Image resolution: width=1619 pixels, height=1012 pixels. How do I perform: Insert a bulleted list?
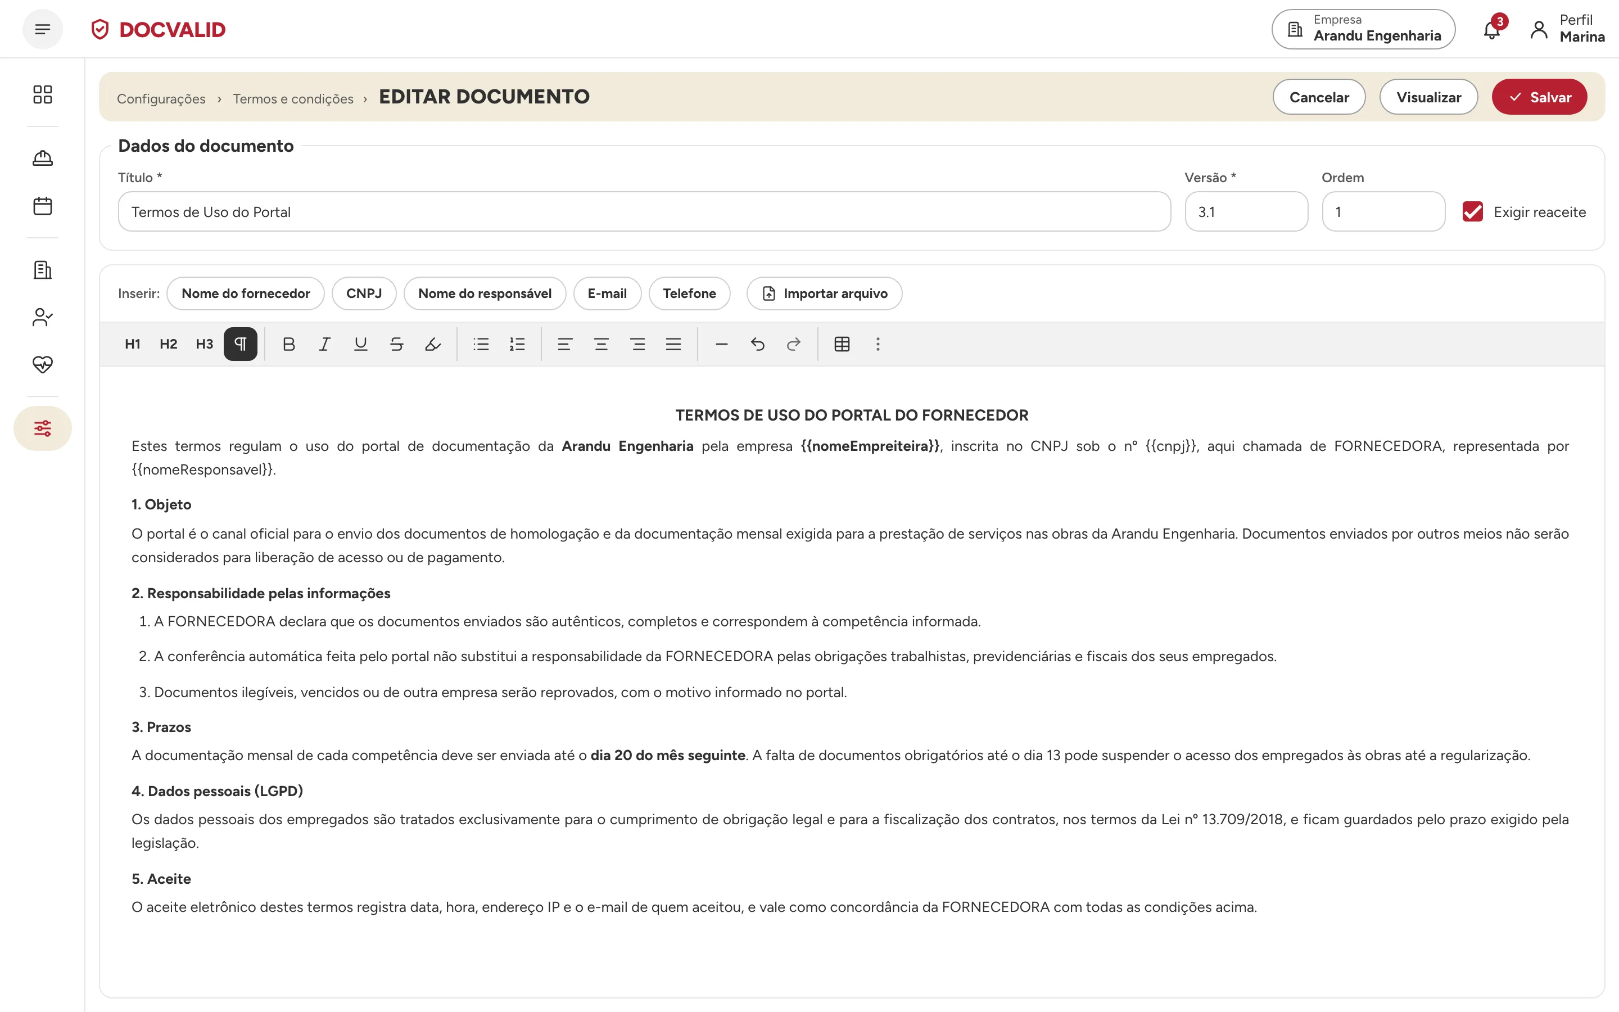(481, 344)
